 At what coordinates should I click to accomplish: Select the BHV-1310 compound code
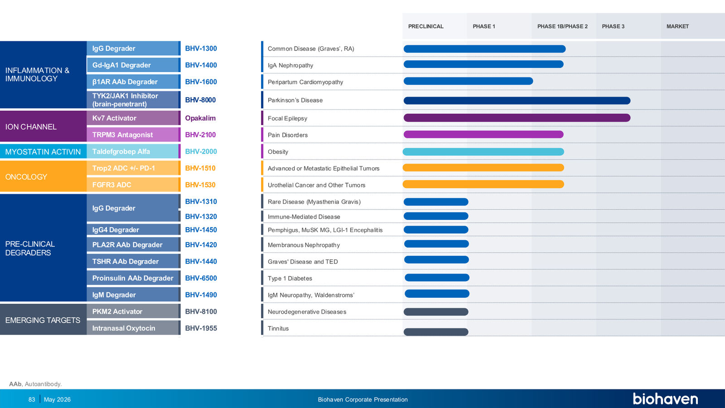point(201,202)
